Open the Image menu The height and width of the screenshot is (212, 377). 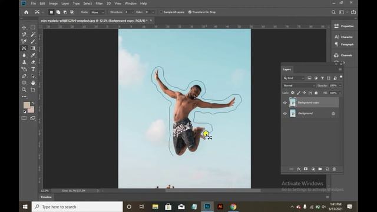coord(53,4)
